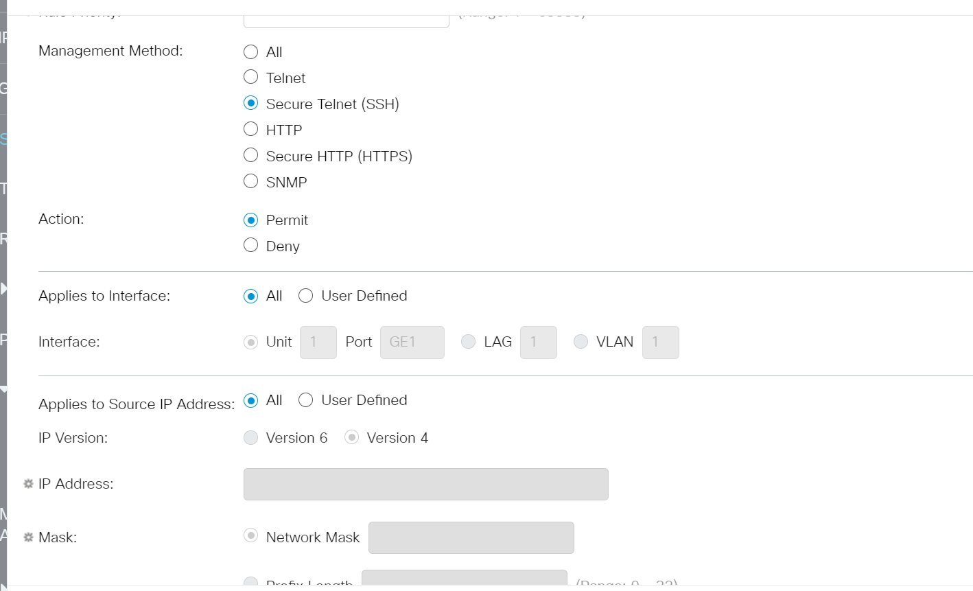
Task: Choose the Deny action
Action: [x=250, y=245]
